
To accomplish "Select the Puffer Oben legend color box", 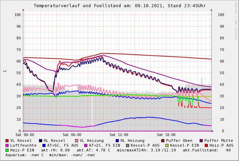I will (x=163, y=140).
